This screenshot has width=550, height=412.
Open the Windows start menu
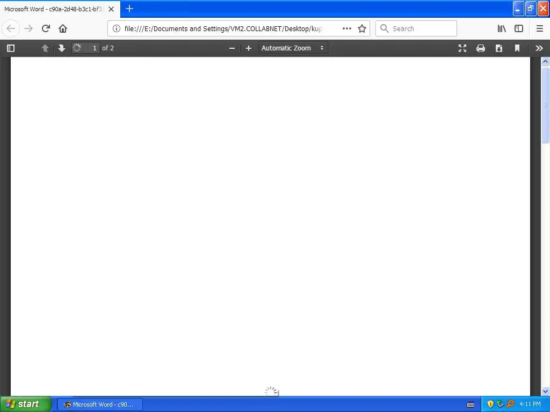25,404
